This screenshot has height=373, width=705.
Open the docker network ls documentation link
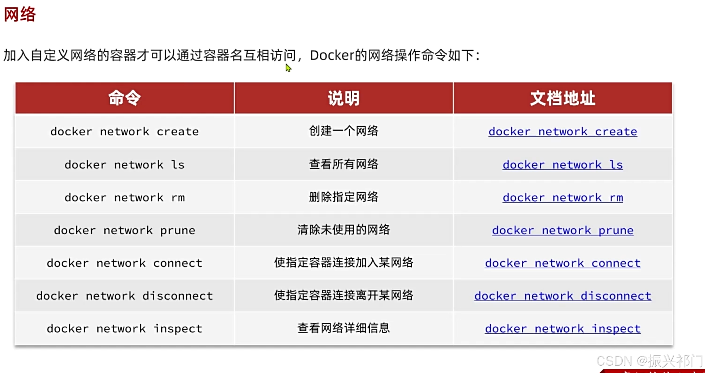tap(563, 165)
